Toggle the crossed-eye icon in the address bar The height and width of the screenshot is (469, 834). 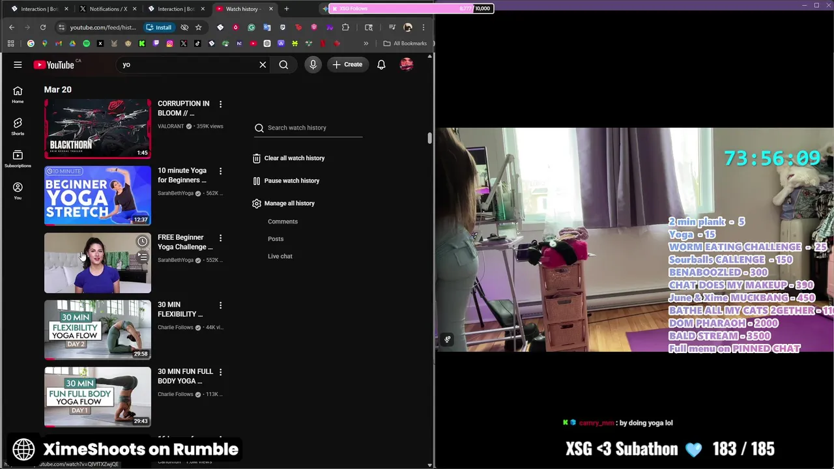pyautogui.click(x=184, y=27)
